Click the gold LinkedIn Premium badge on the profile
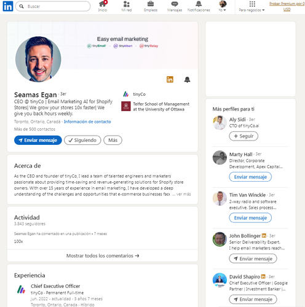Image resolution: width=305 pixels, height=307 pixels. [x=170, y=79]
